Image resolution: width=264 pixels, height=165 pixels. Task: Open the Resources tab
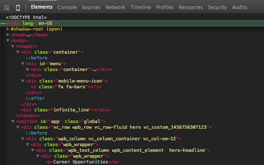click(x=191, y=7)
